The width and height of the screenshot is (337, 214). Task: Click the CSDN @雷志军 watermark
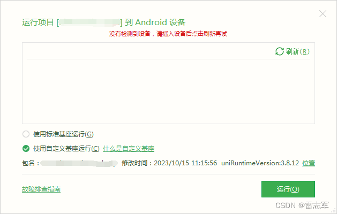(302, 205)
